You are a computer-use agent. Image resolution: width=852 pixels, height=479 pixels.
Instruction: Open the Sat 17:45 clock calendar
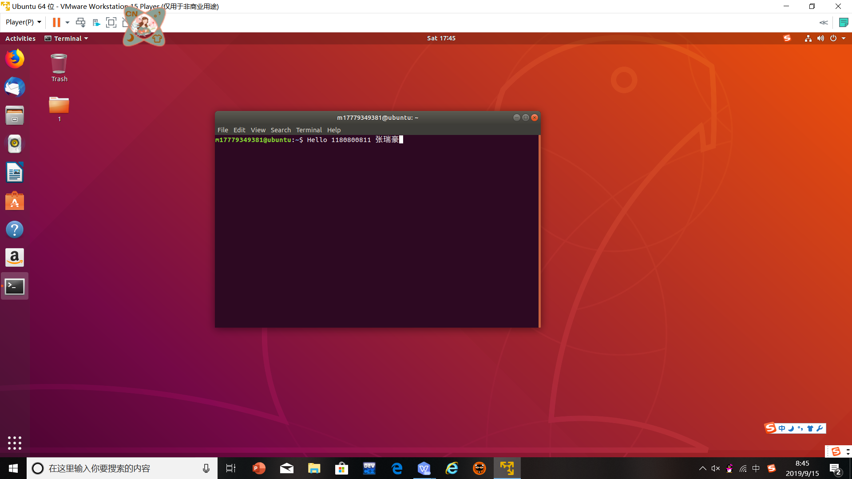441,38
